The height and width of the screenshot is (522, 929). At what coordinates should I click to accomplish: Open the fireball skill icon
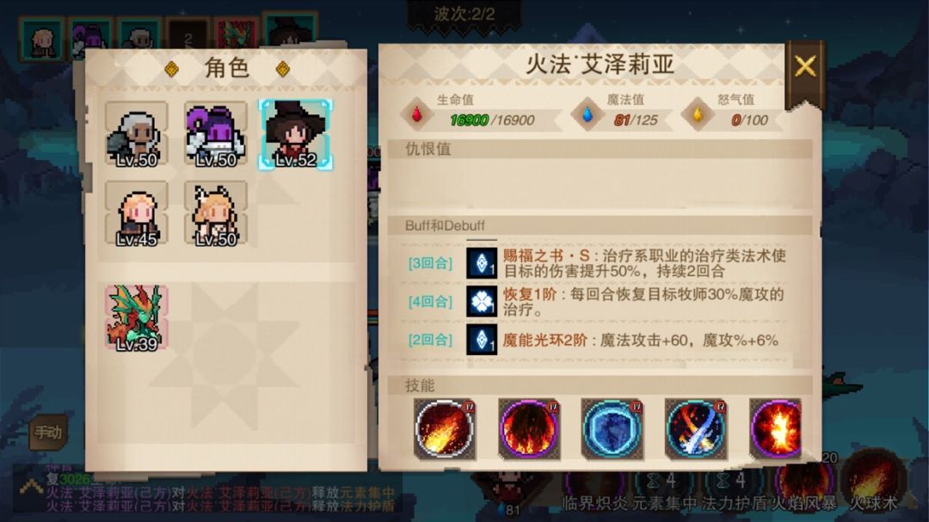pos(445,429)
